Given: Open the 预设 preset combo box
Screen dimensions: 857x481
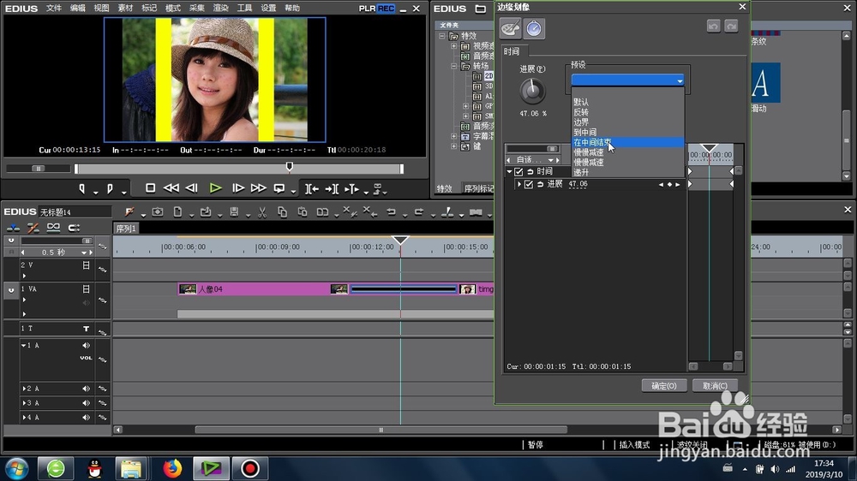Looking at the screenshot, I should [627, 80].
